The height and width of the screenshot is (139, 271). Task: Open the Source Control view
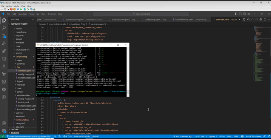tap(4, 36)
